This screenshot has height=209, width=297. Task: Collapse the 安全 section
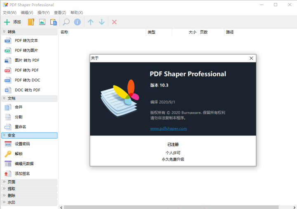29,135
